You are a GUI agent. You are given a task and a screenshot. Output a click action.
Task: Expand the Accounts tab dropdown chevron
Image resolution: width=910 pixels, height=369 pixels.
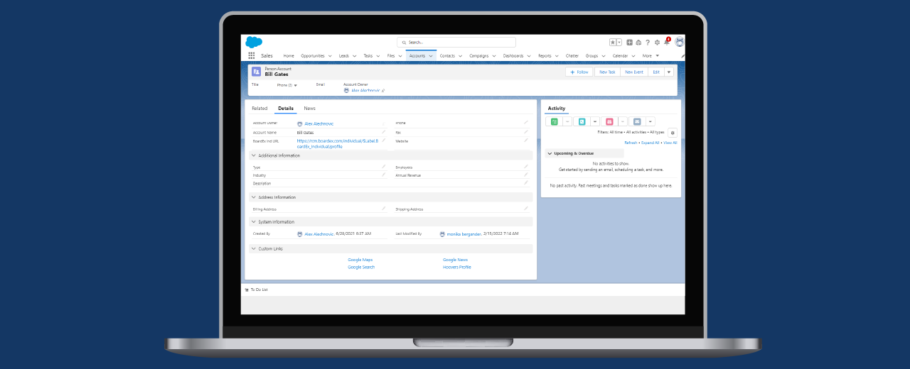(x=431, y=55)
